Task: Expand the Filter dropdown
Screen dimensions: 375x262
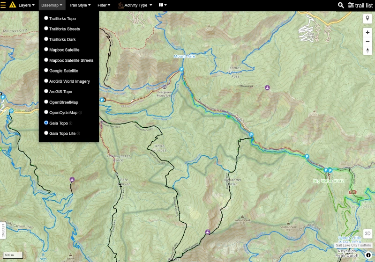Action: point(104,5)
